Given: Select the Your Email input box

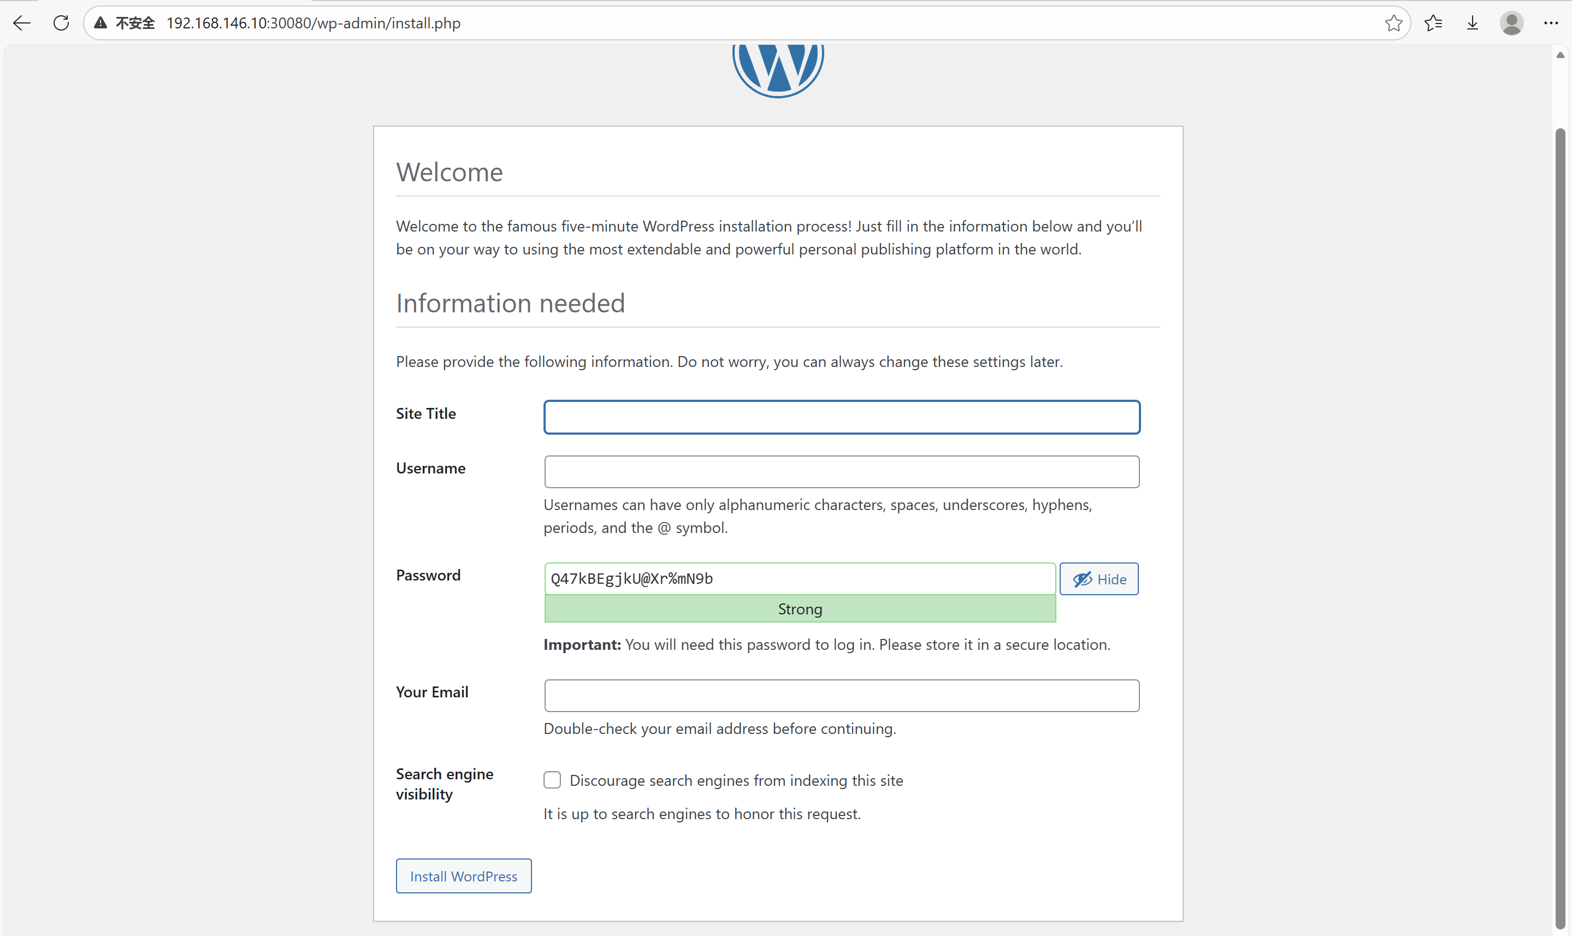Looking at the screenshot, I should [x=842, y=696].
